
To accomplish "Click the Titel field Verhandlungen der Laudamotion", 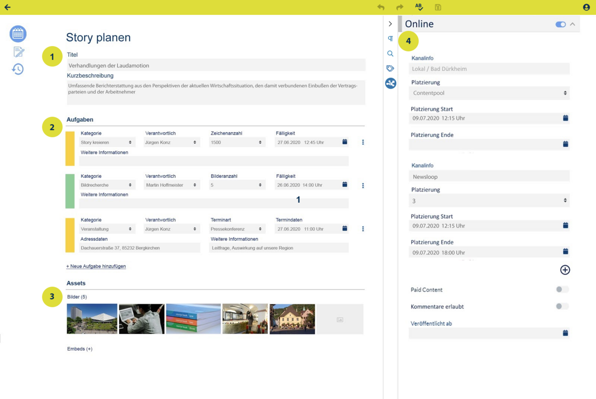I will (x=216, y=65).
